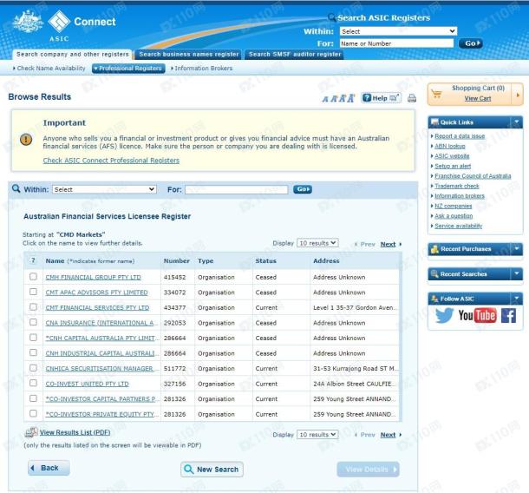This screenshot has width=529, height=493.
Task: Click the printer icon beside Help
Action: pos(412,98)
